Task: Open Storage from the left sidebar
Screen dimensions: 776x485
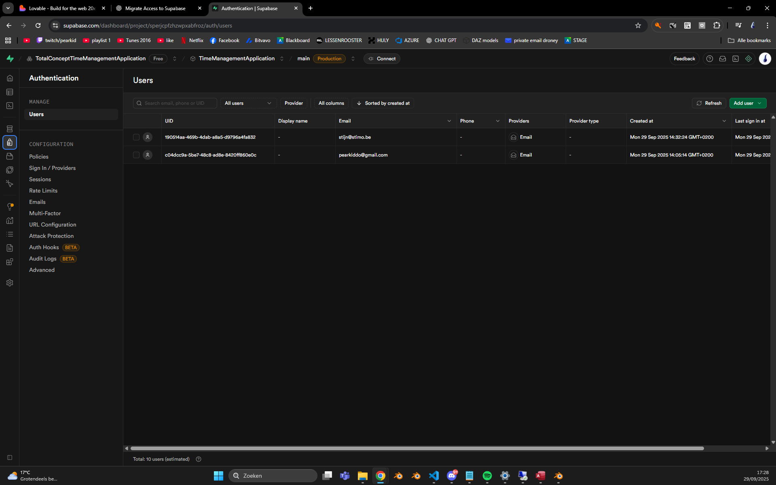Action: click(x=10, y=156)
